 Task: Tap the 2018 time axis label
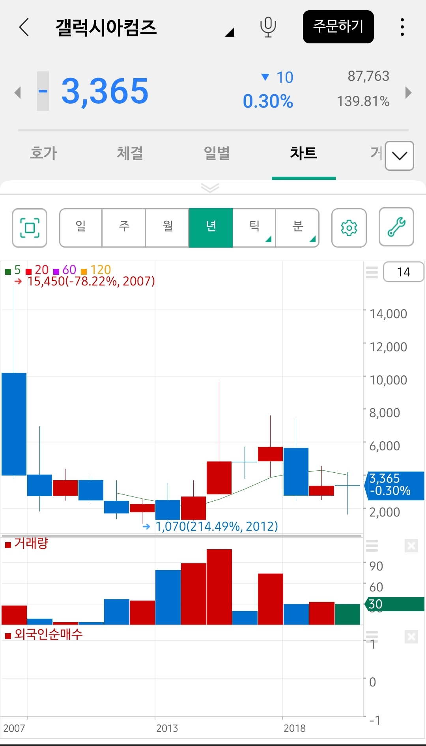[x=295, y=728]
